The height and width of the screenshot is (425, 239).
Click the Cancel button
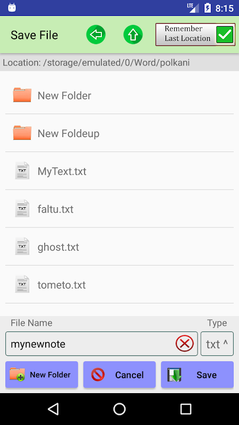click(119, 375)
